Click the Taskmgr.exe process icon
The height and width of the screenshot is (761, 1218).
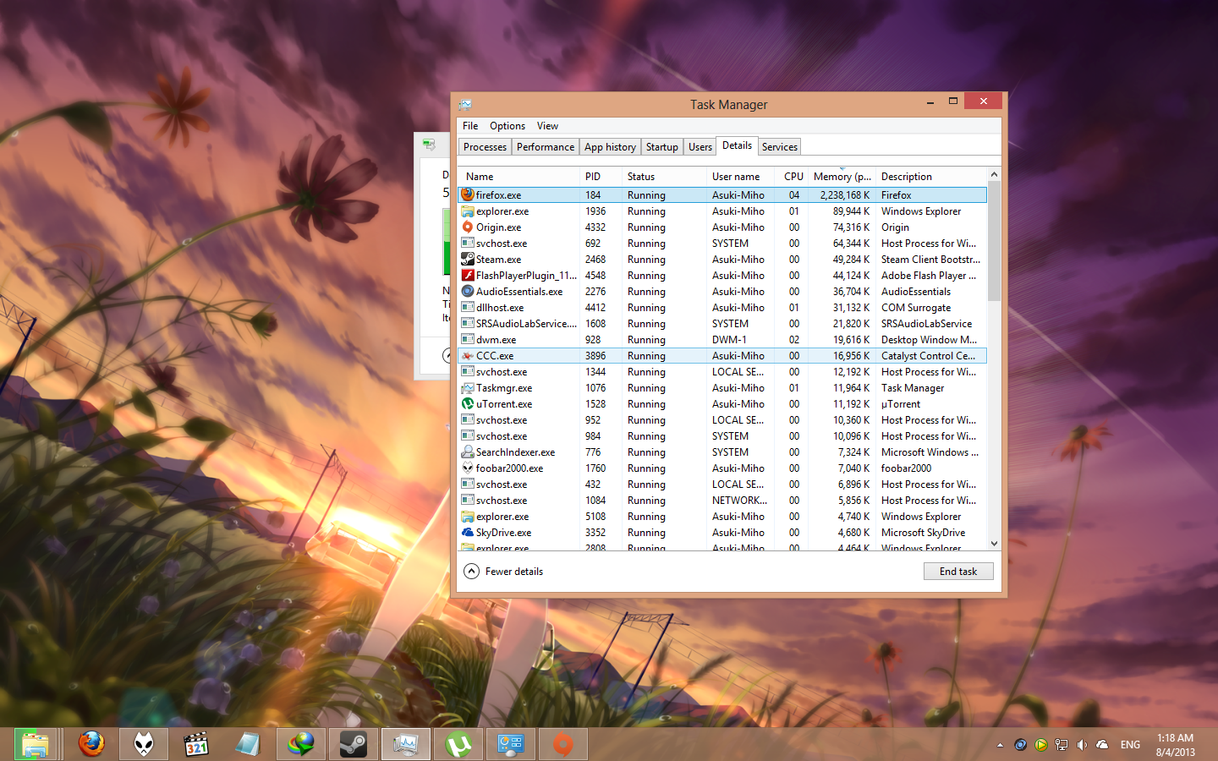tap(468, 387)
